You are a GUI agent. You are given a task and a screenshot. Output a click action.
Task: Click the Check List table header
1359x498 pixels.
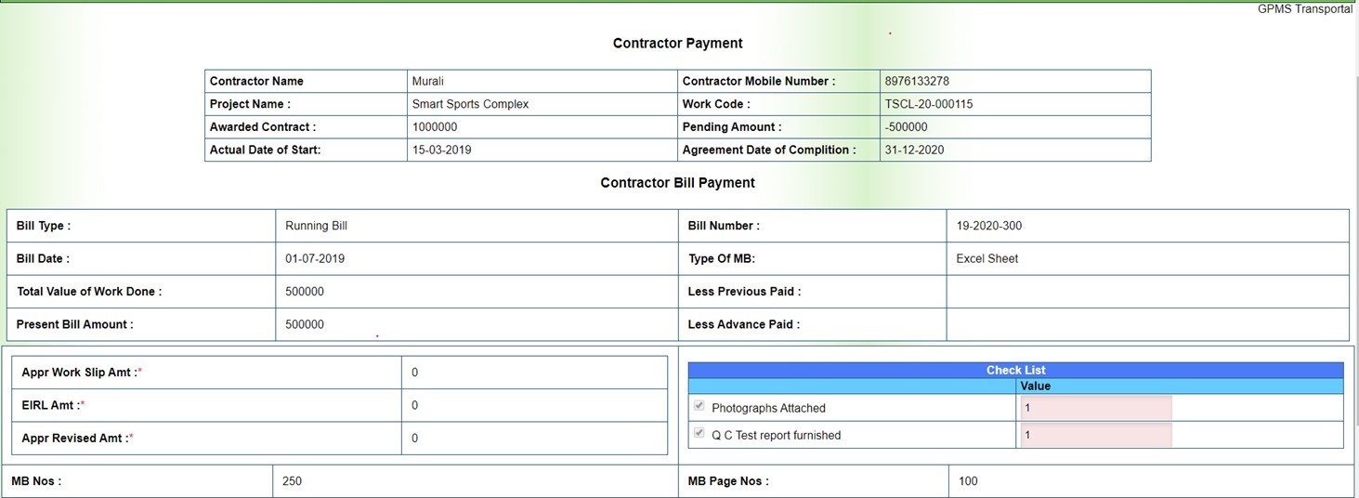pos(1015,370)
